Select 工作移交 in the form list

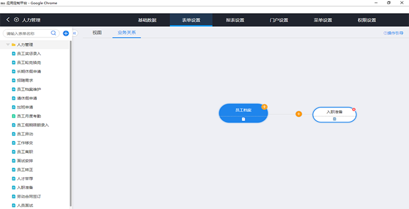coord(25,143)
